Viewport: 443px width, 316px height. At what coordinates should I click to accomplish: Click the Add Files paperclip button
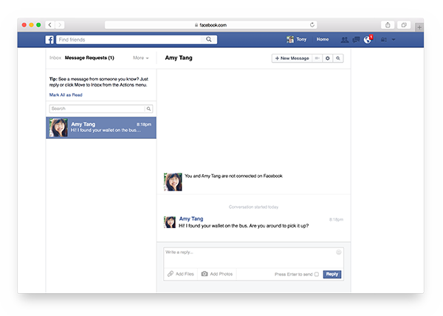click(181, 274)
